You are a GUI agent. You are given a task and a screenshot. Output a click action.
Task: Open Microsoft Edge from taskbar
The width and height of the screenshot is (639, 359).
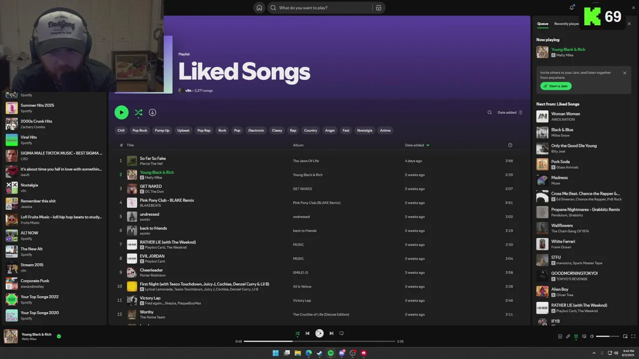309,353
